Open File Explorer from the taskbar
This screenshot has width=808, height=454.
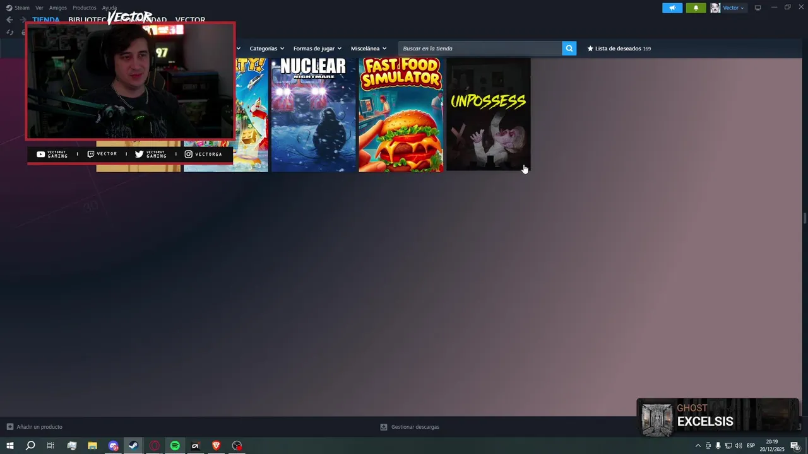(92, 446)
